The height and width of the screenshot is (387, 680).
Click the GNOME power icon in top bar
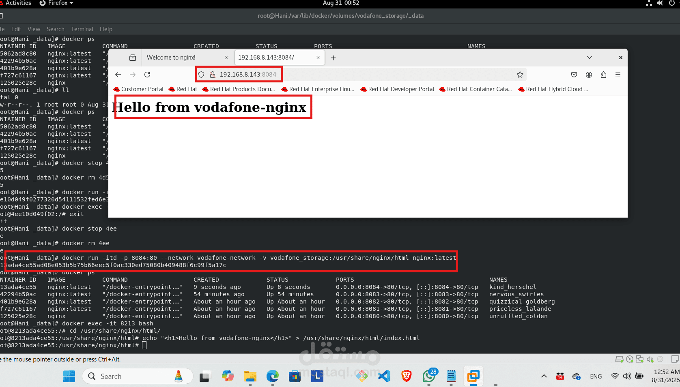pyautogui.click(x=672, y=3)
